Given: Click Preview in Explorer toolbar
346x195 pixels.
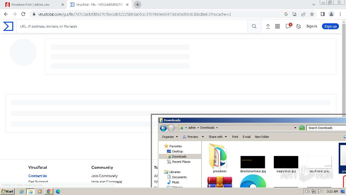Looking at the screenshot, I should [x=190, y=137].
